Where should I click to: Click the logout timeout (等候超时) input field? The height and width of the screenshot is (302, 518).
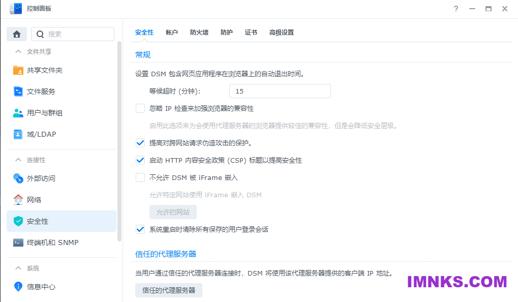click(x=280, y=91)
